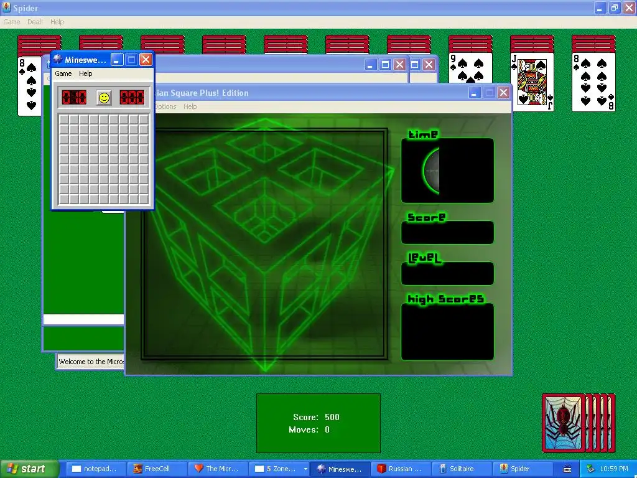Screen dimensions: 637x478
Task: Click Minesweeper timer display
Action: 132,98
